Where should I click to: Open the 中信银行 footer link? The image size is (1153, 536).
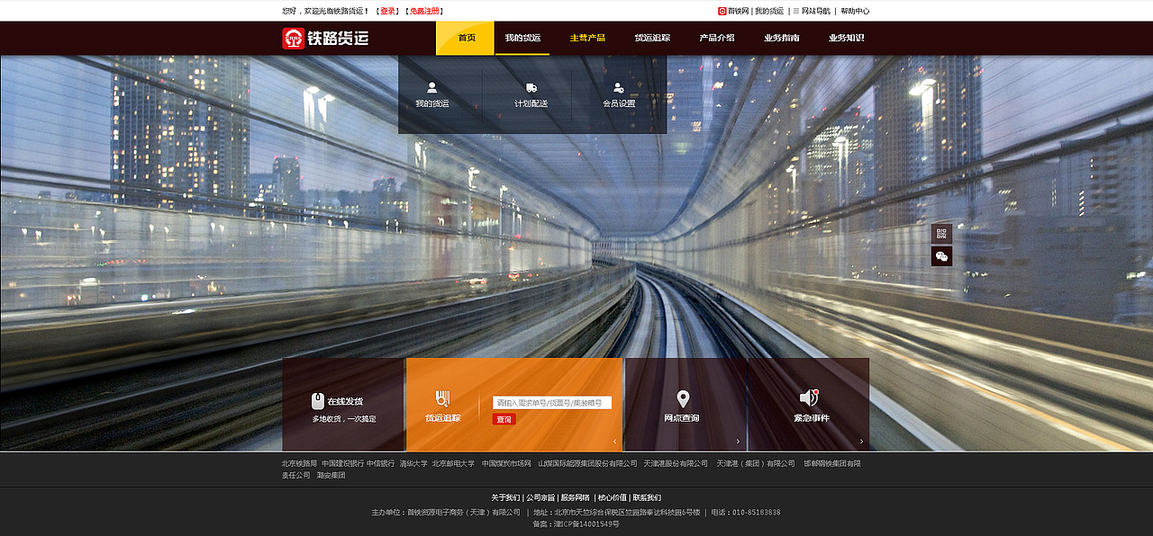tap(381, 464)
